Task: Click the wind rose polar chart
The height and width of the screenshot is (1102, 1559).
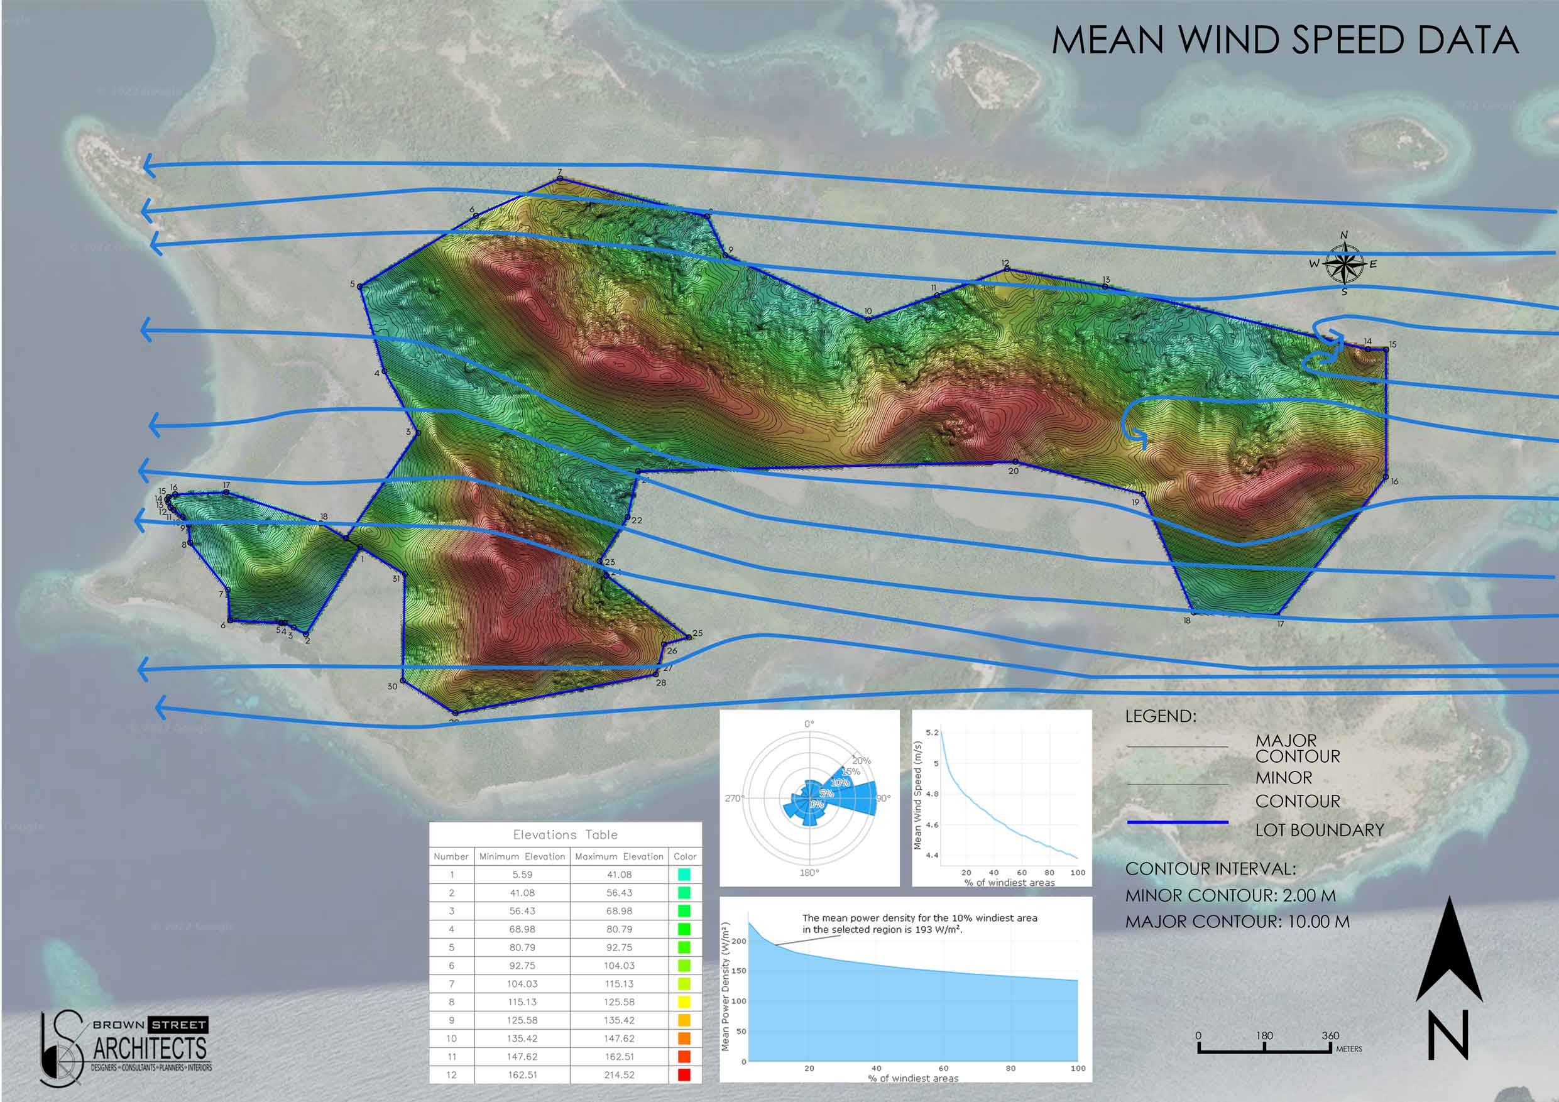Action: [x=809, y=799]
